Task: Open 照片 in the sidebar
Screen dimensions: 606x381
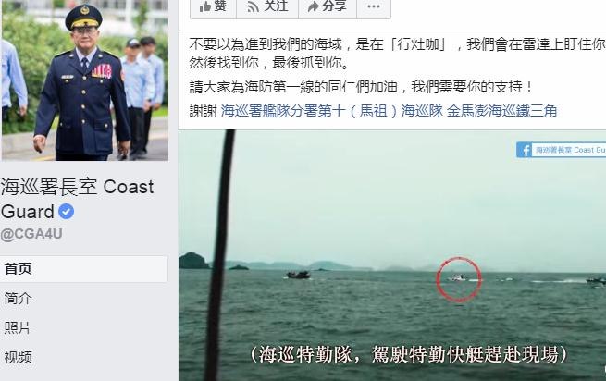Action: (x=18, y=328)
